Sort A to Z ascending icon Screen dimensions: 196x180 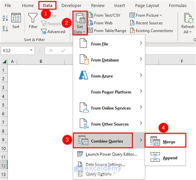5,18
